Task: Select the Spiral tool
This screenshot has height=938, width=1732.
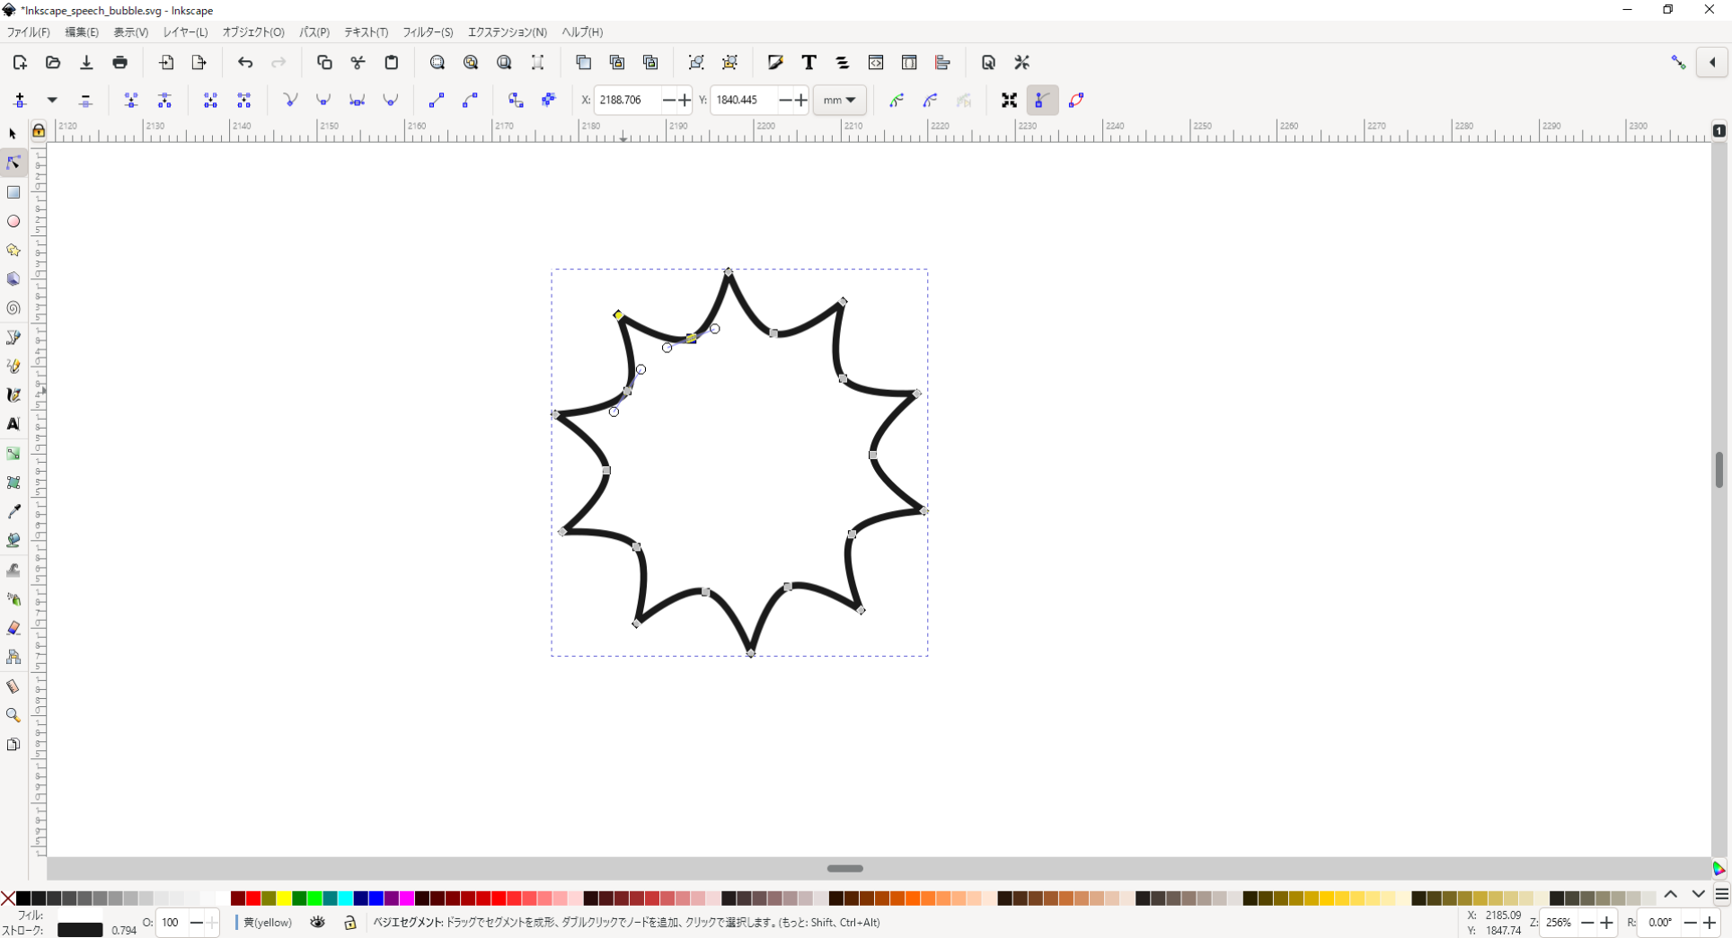Action: tap(13, 308)
